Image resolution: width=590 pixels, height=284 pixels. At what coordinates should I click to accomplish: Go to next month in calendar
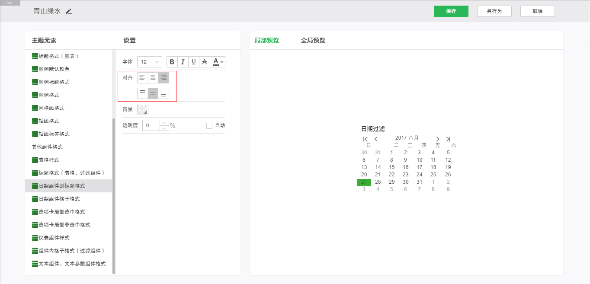[x=437, y=139]
